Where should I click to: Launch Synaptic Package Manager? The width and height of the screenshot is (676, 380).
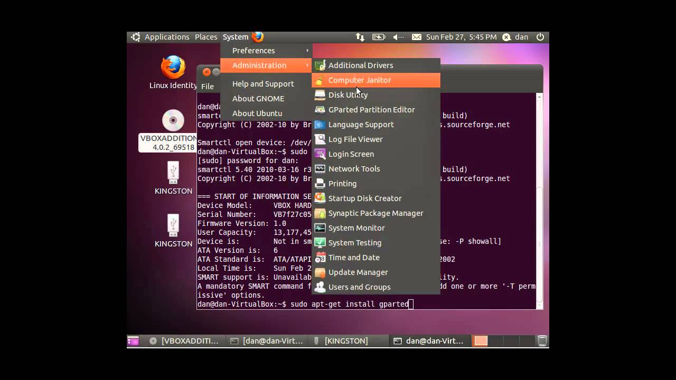[375, 213]
